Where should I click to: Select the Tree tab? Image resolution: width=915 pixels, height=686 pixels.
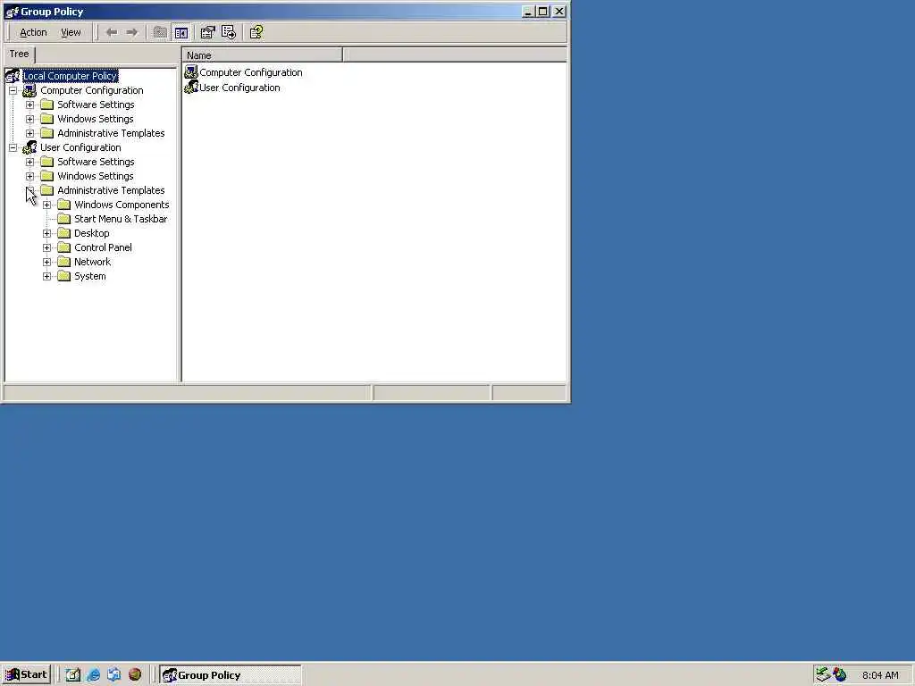(20, 54)
